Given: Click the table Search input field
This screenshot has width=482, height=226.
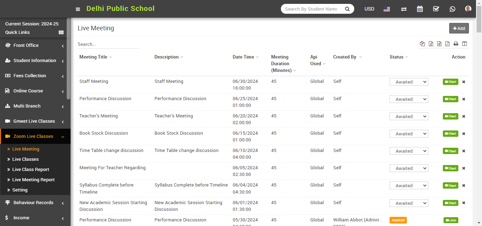Looking at the screenshot, I should [x=108, y=44].
